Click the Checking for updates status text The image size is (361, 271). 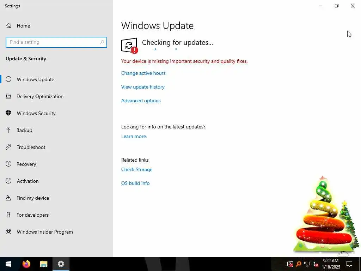pyautogui.click(x=177, y=42)
